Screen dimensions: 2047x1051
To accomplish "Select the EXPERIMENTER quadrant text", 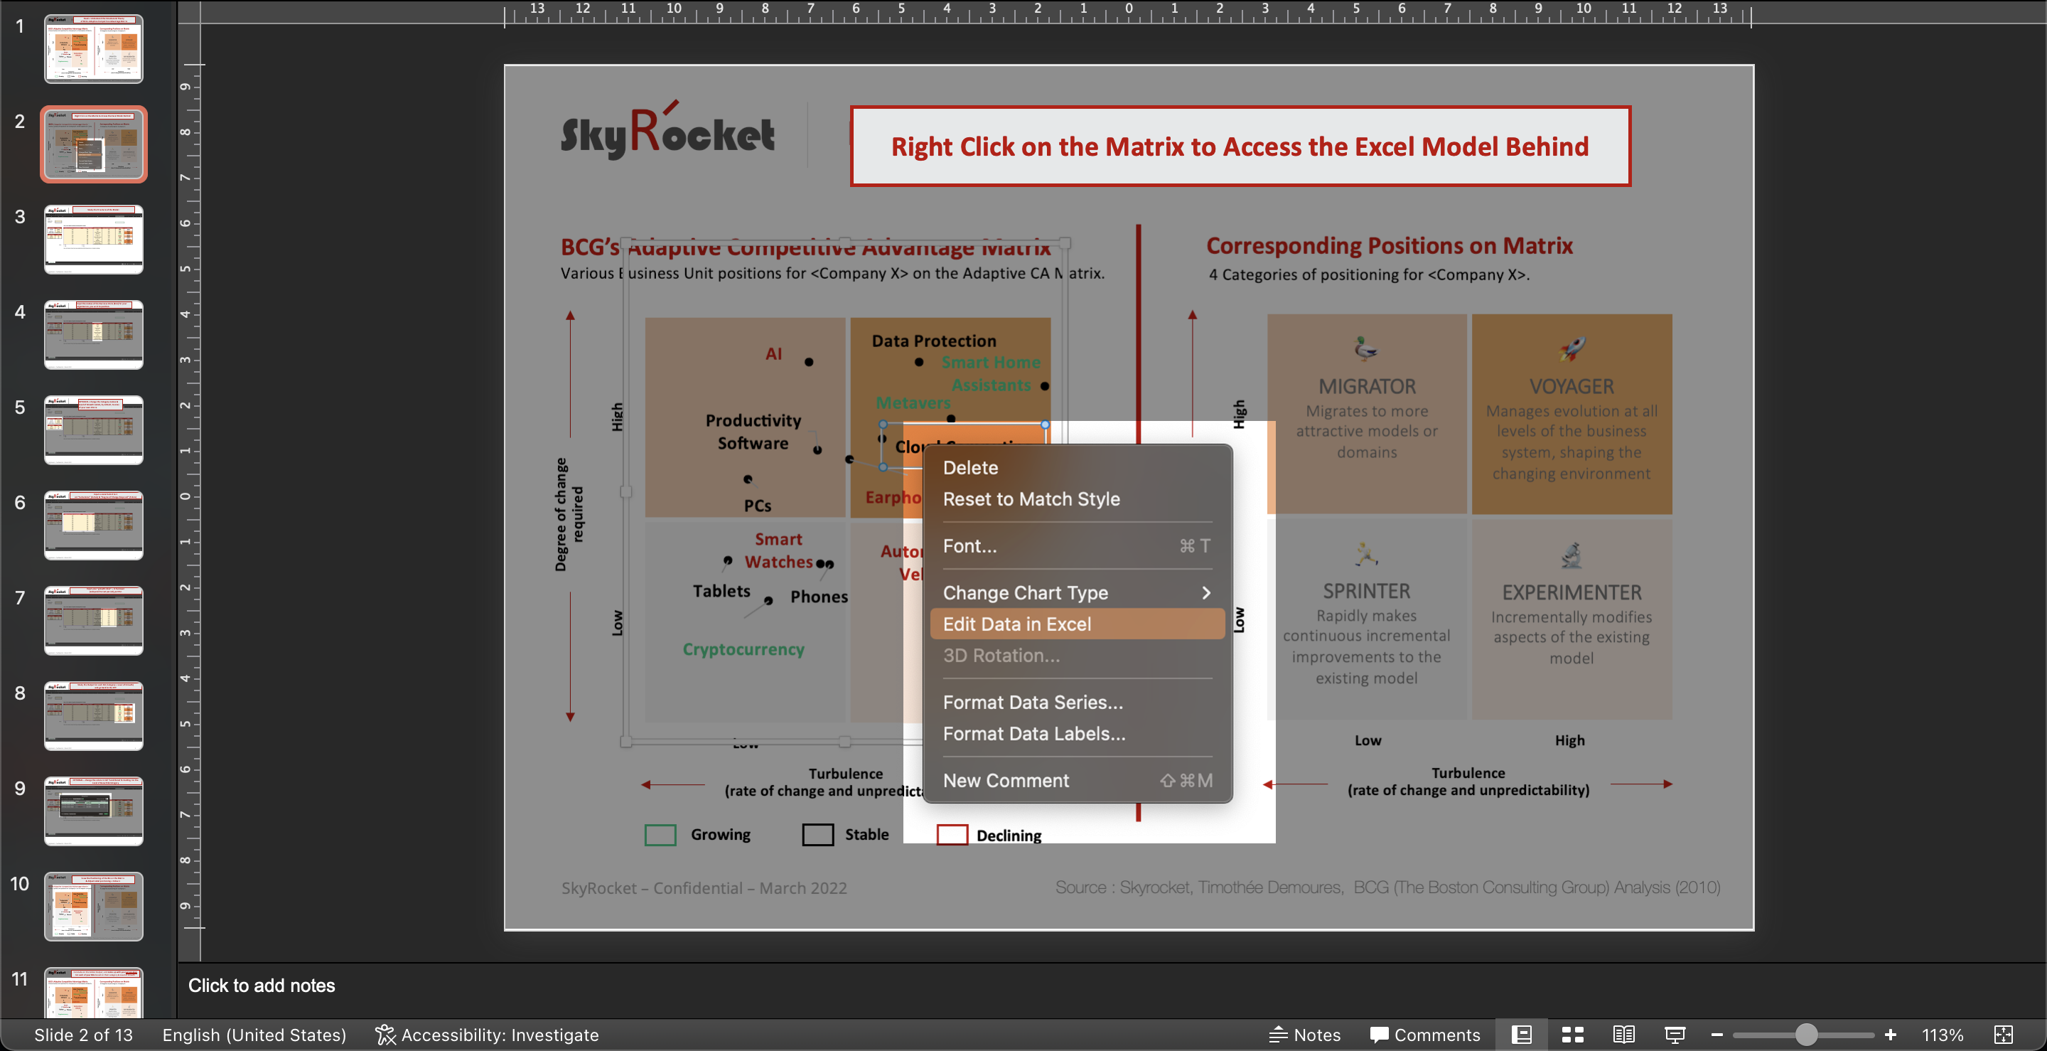I will click(1571, 624).
